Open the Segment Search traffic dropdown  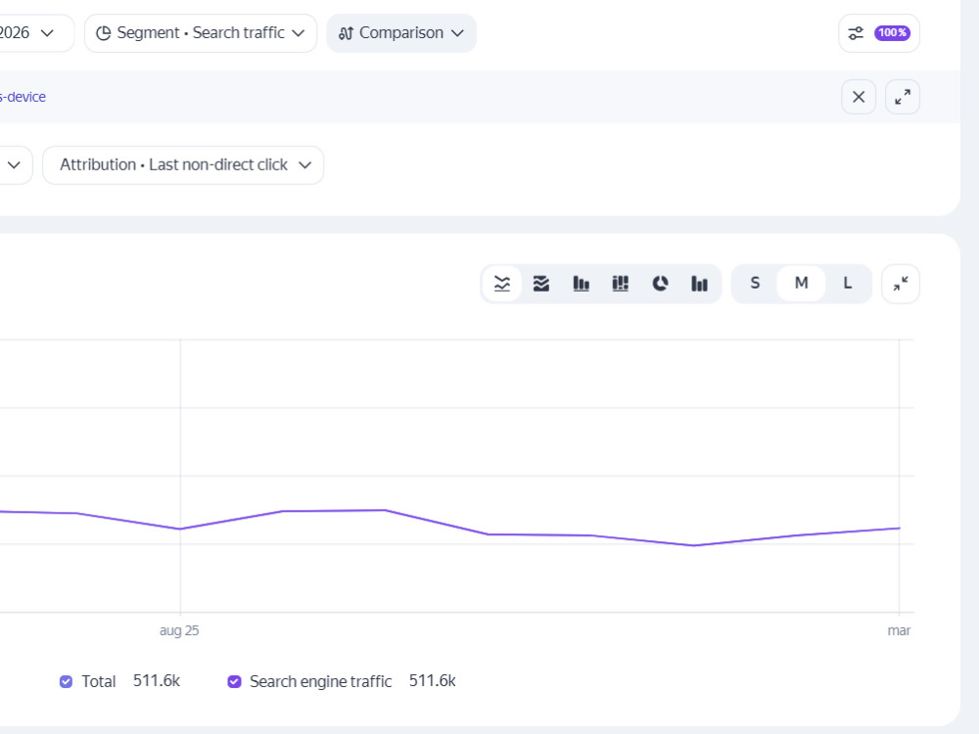tap(201, 33)
